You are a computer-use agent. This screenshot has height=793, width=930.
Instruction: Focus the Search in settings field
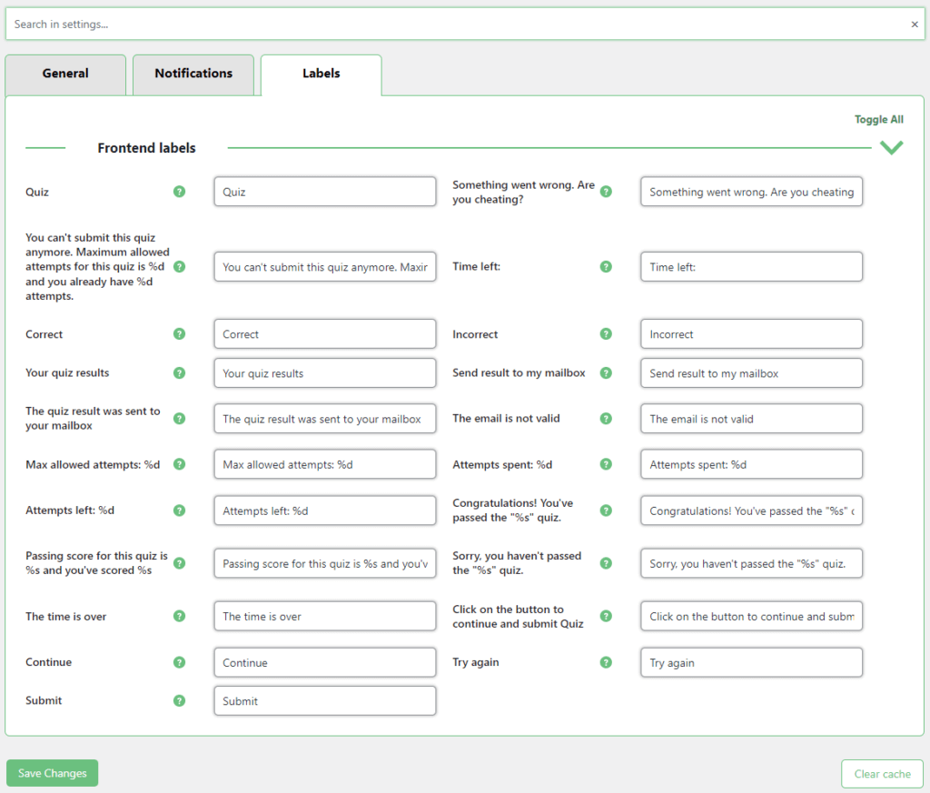(454, 25)
